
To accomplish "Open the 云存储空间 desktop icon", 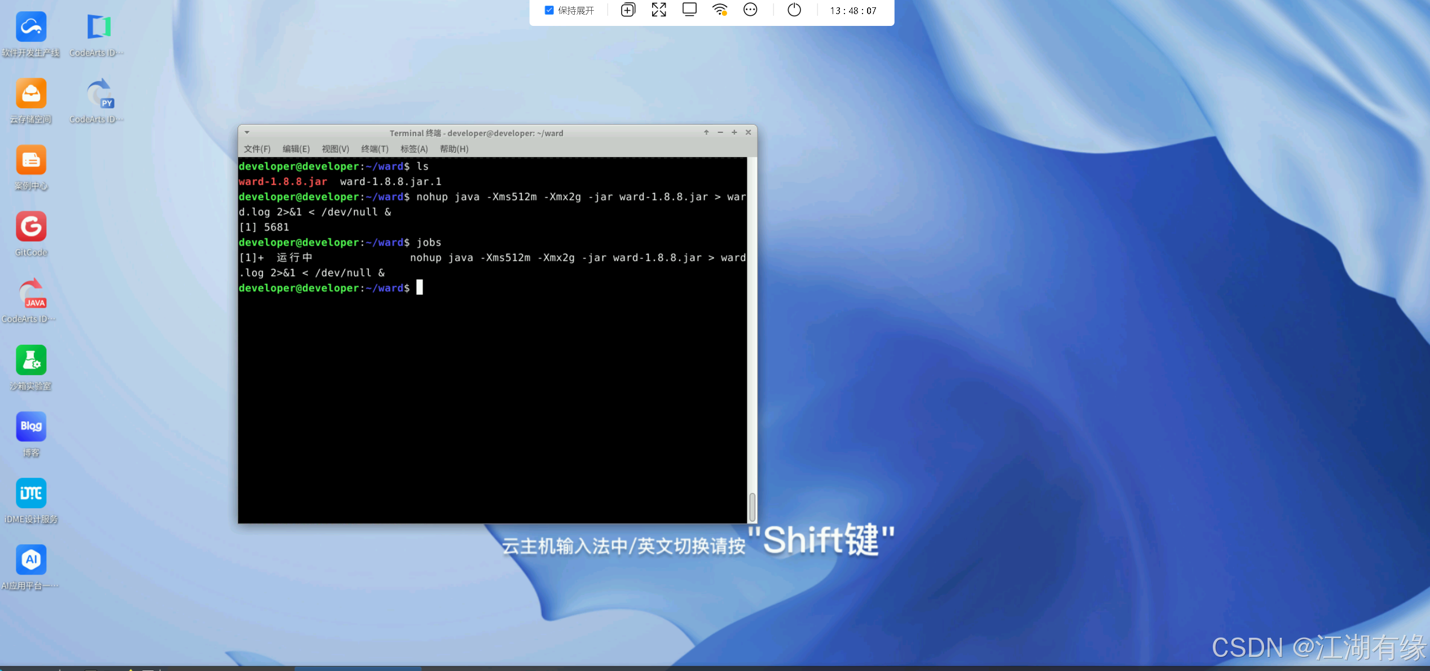I will (x=31, y=94).
